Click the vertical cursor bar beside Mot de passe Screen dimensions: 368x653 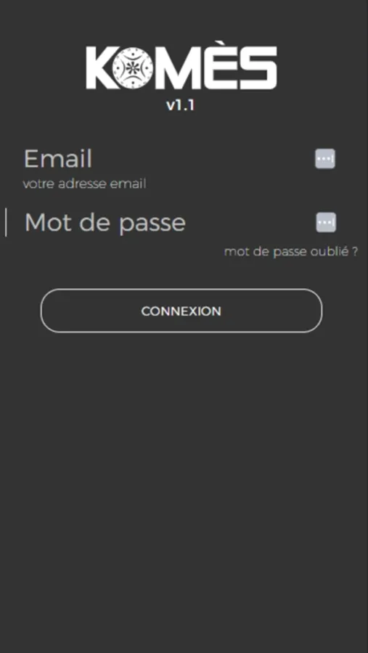6,223
